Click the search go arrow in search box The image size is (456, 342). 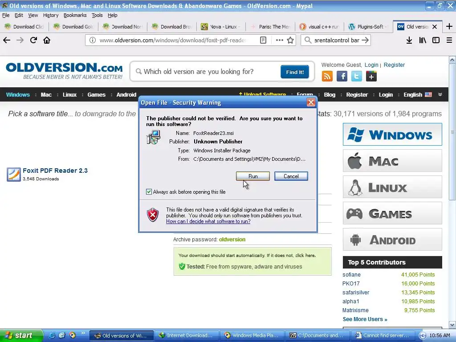365,40
